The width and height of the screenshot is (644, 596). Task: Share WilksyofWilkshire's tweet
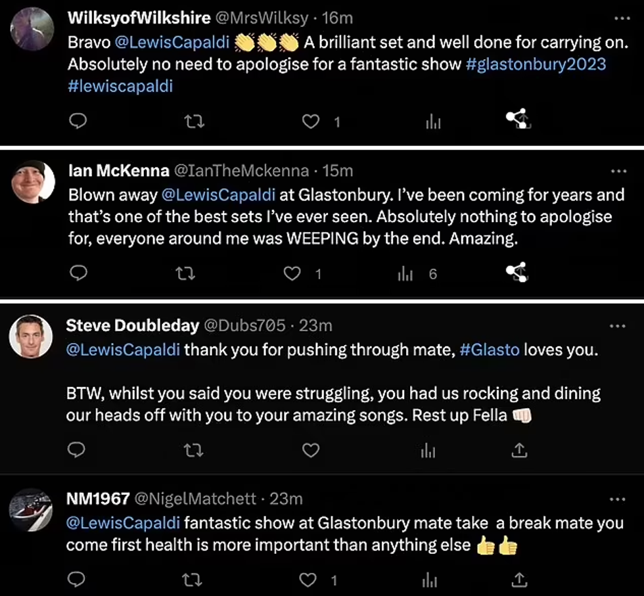pos(518,120)
